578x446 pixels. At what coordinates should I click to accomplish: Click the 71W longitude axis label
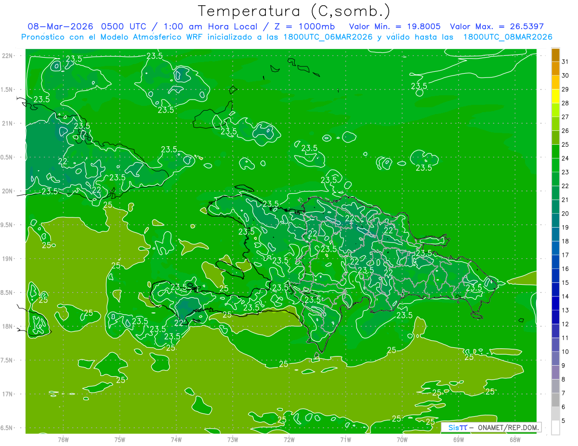[x=345, y=439]
